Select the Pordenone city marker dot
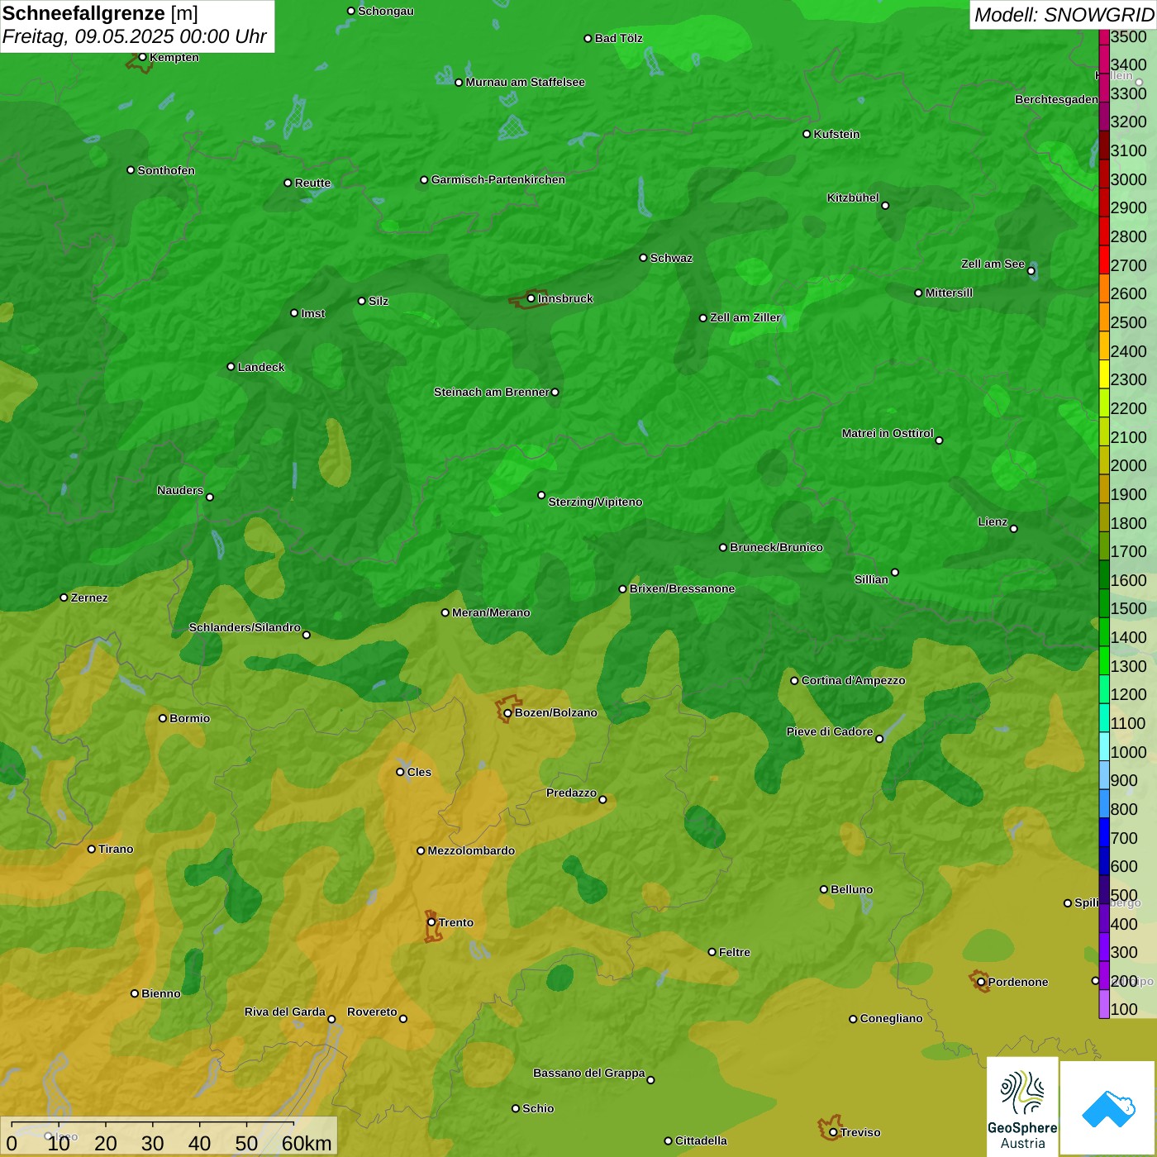The height and width of the screenshot is (1157, 1157). tap(981, 982)
